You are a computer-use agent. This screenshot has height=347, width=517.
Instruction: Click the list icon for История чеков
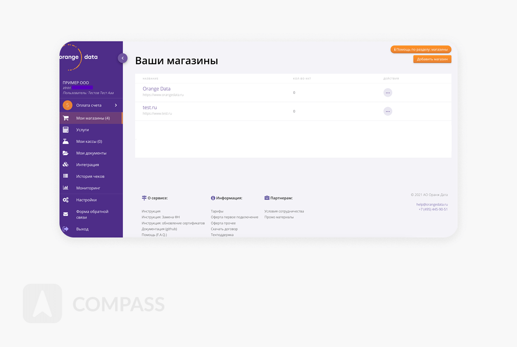coord(66,176)
